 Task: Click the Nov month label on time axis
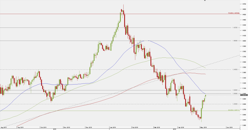(67, 128)
